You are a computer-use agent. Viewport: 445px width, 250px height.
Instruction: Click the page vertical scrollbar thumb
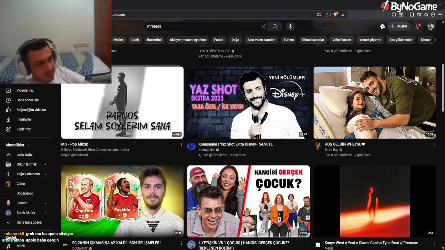pos(443,87)
